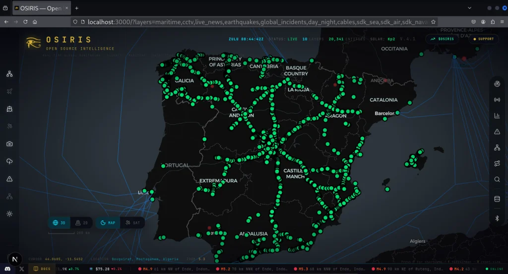Open the magnifier search icon in right toolbar
508x274 pixels.
point(497,179)
